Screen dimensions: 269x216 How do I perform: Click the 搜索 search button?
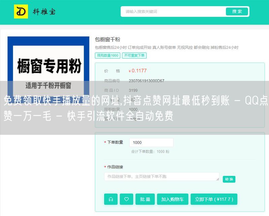click(237, 11)
